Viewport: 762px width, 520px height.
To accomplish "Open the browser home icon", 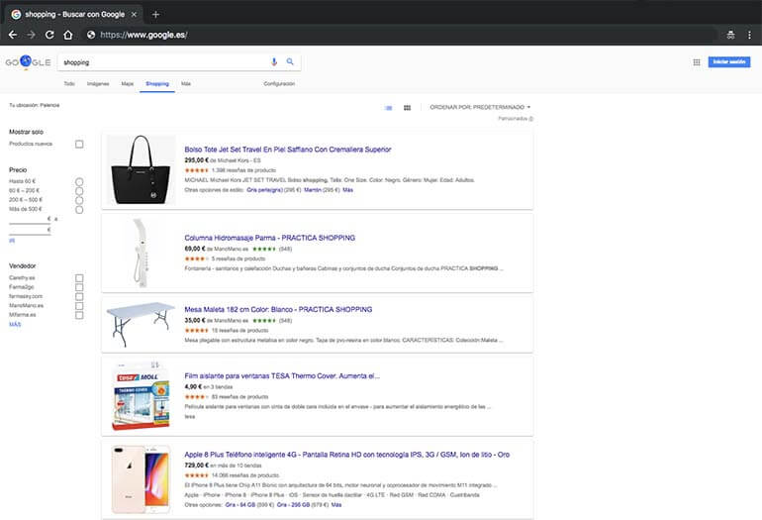I will pyautogui.click(x=68, y=35).
